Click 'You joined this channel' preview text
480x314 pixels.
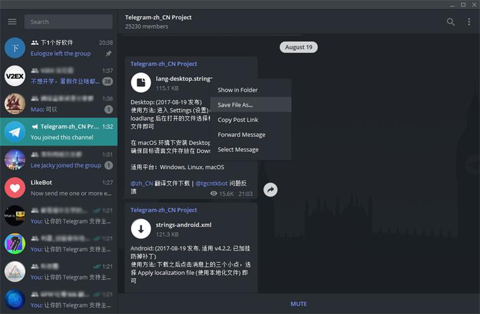(x=62, y=138)
